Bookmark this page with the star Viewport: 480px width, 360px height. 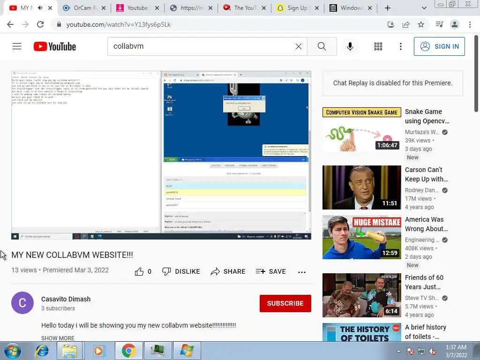click(x=421, y=24)
